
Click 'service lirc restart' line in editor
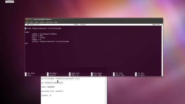pyautogui.click(x=52, y=91)
